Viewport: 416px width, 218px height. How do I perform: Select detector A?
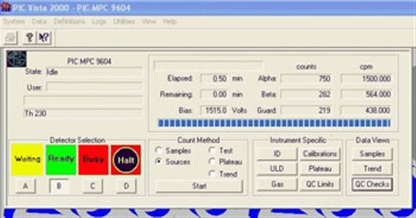(25, 186)
